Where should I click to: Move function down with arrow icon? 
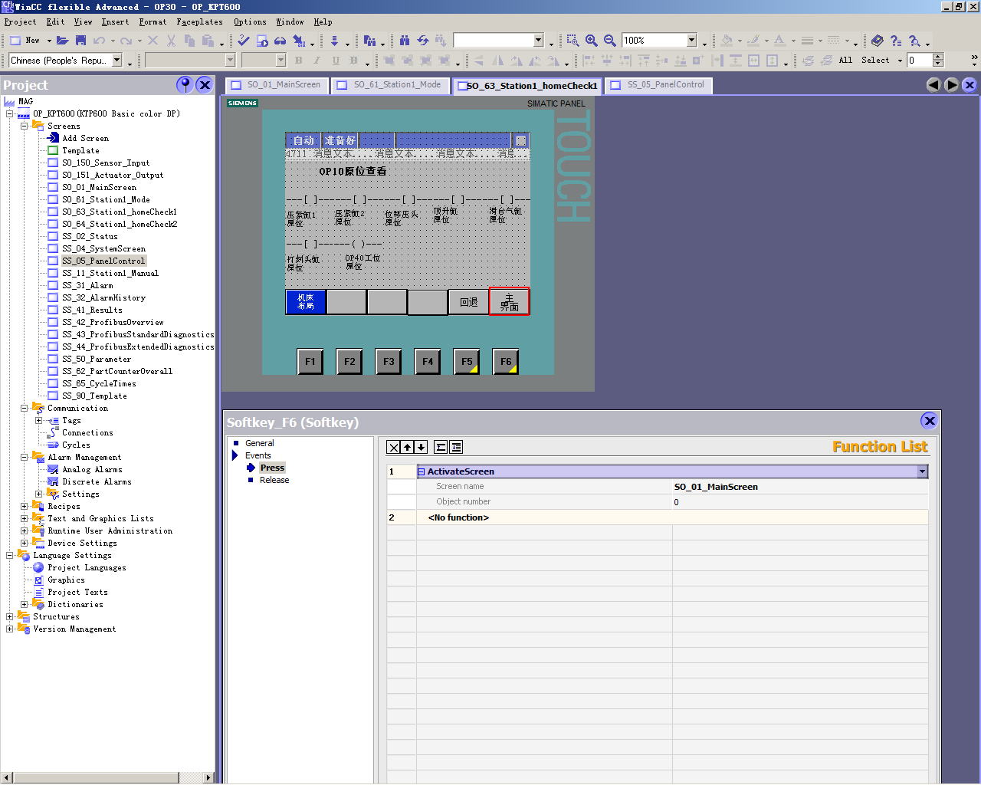(x=421, y=448)
